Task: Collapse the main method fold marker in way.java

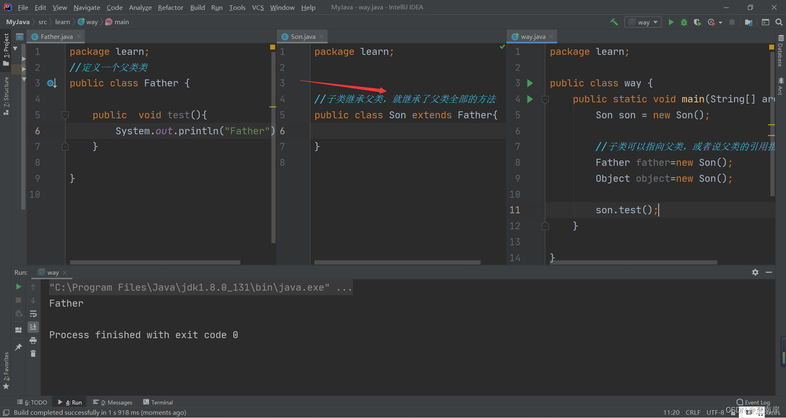Action: (545, 99)
